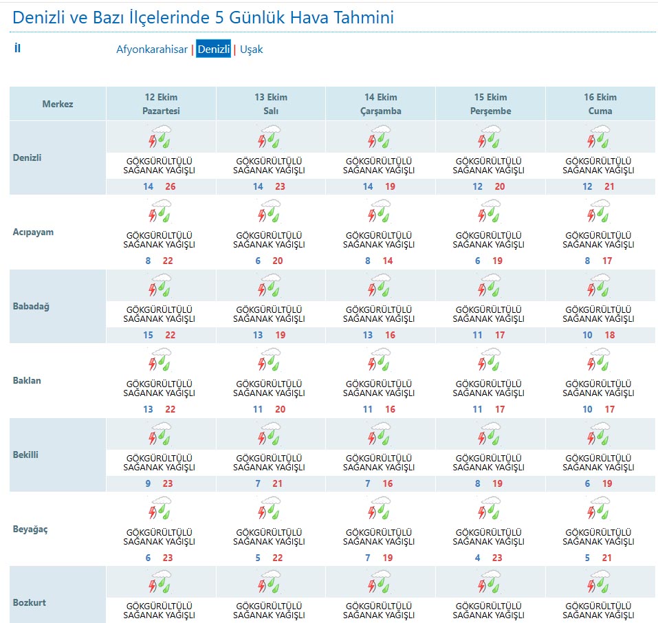This screenshot has height=623, width=658.
Task: Click Acıpayam's max temperature 14 for 14 Ekim
Action: 388,261
